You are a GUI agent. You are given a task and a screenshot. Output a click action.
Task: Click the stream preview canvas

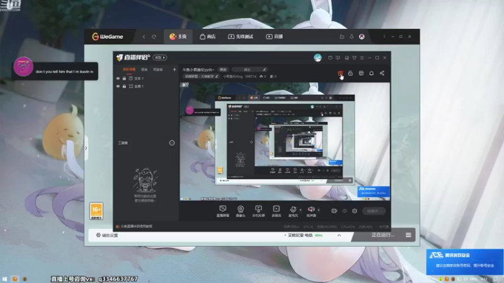[x=285, y=141]
